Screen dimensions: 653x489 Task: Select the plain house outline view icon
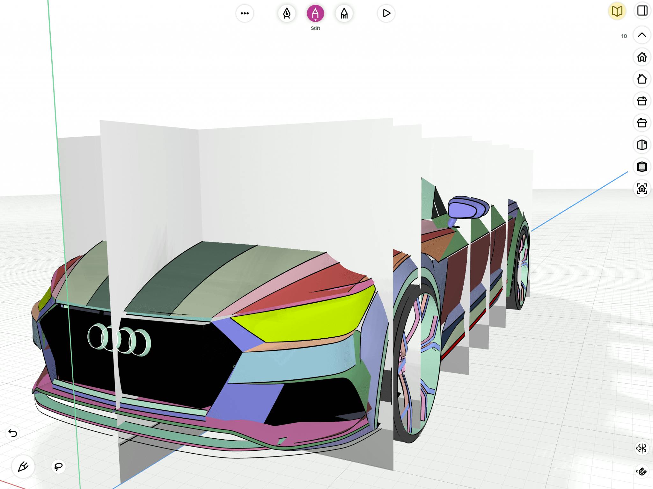coord(642,79)
